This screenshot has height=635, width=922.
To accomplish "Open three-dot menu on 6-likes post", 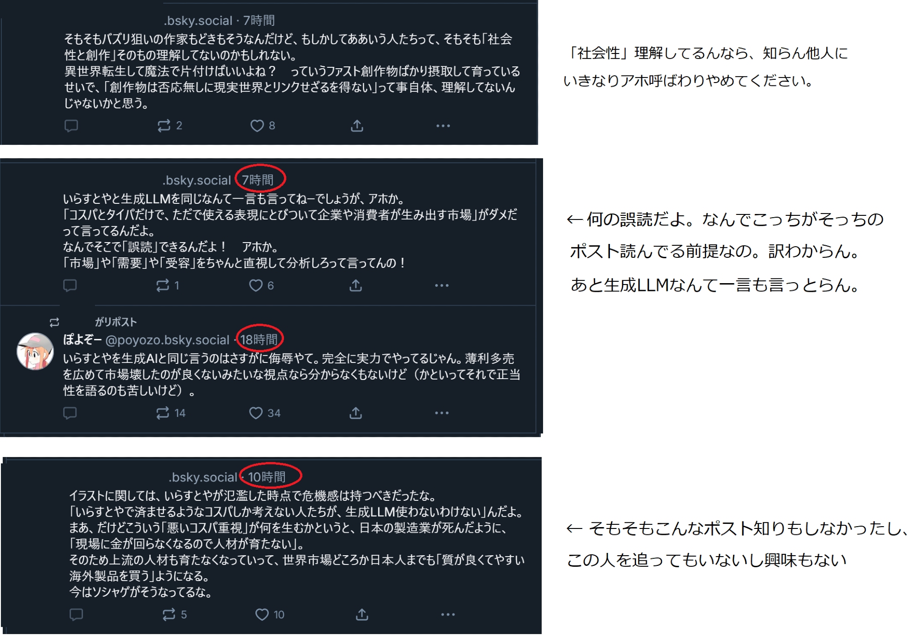I will coord(442,285).
